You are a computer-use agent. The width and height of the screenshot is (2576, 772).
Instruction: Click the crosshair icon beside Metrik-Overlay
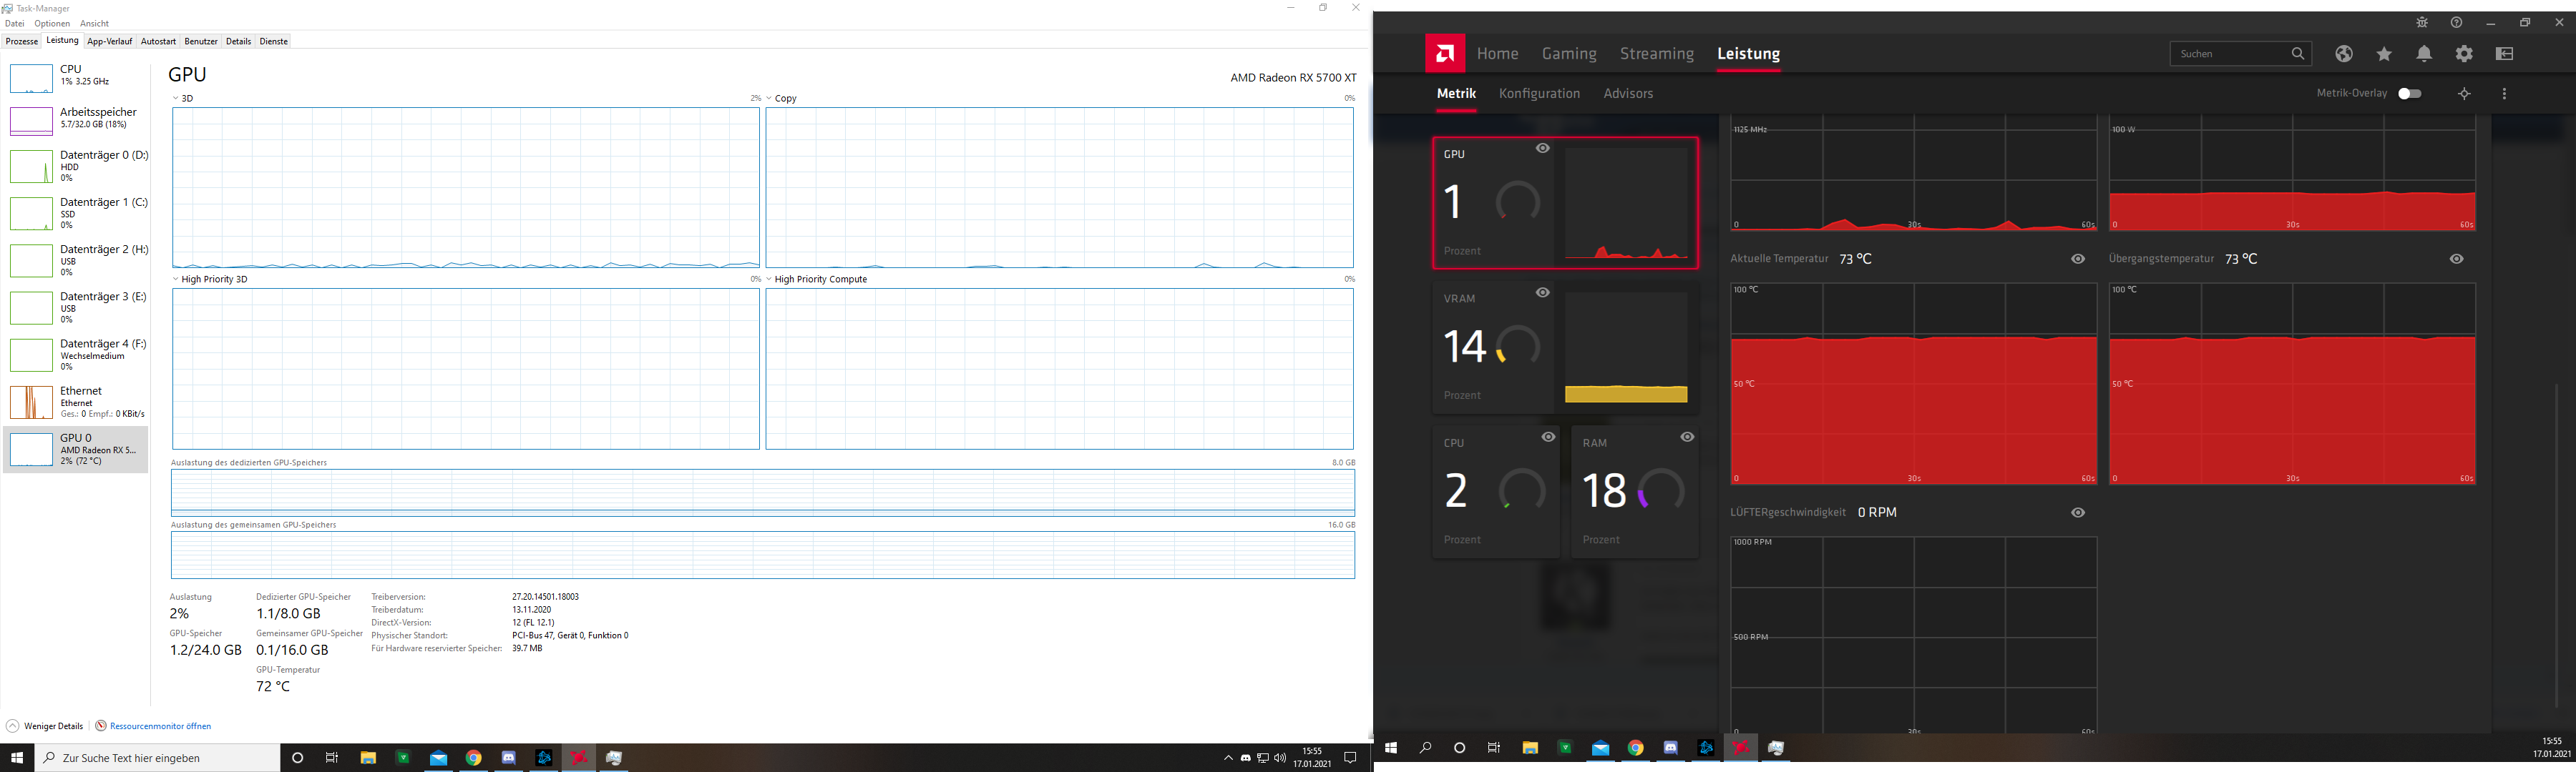2464,94
